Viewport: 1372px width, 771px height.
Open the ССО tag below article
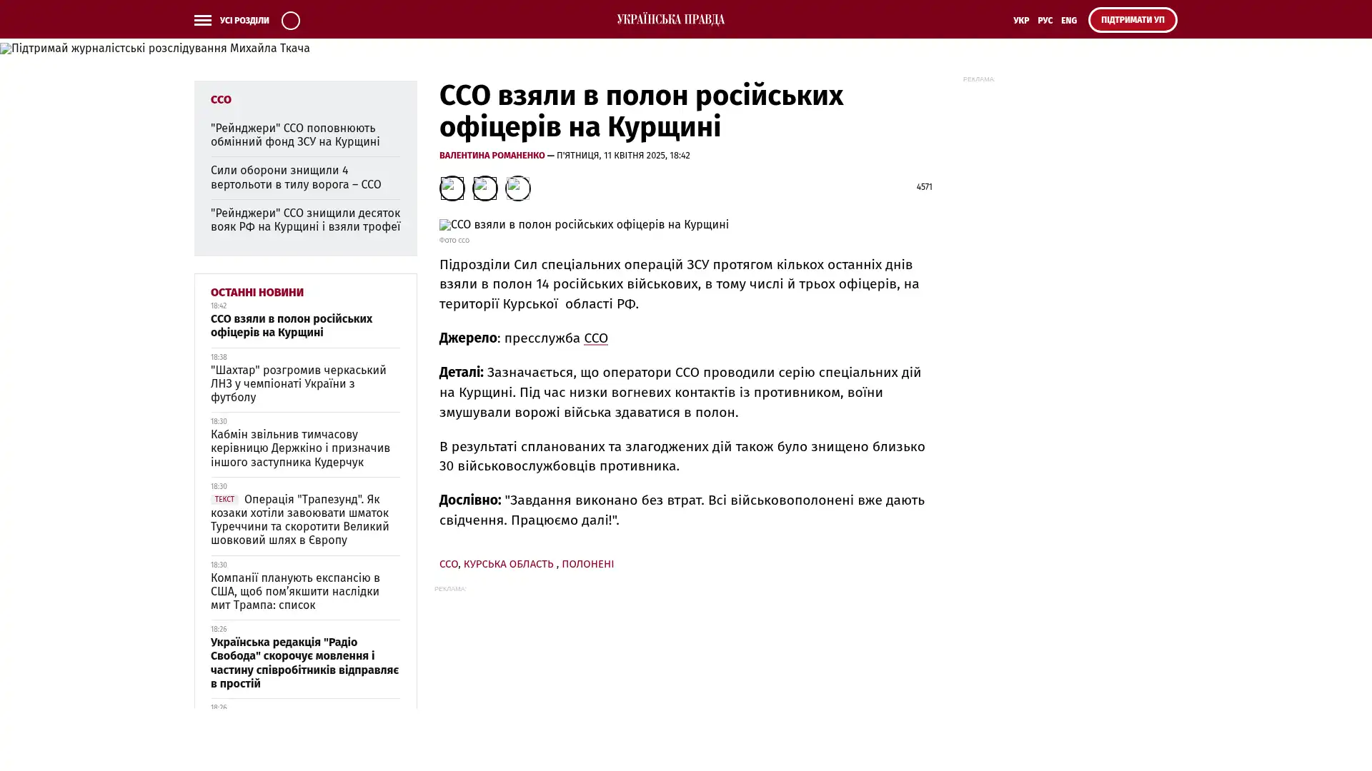449,564
